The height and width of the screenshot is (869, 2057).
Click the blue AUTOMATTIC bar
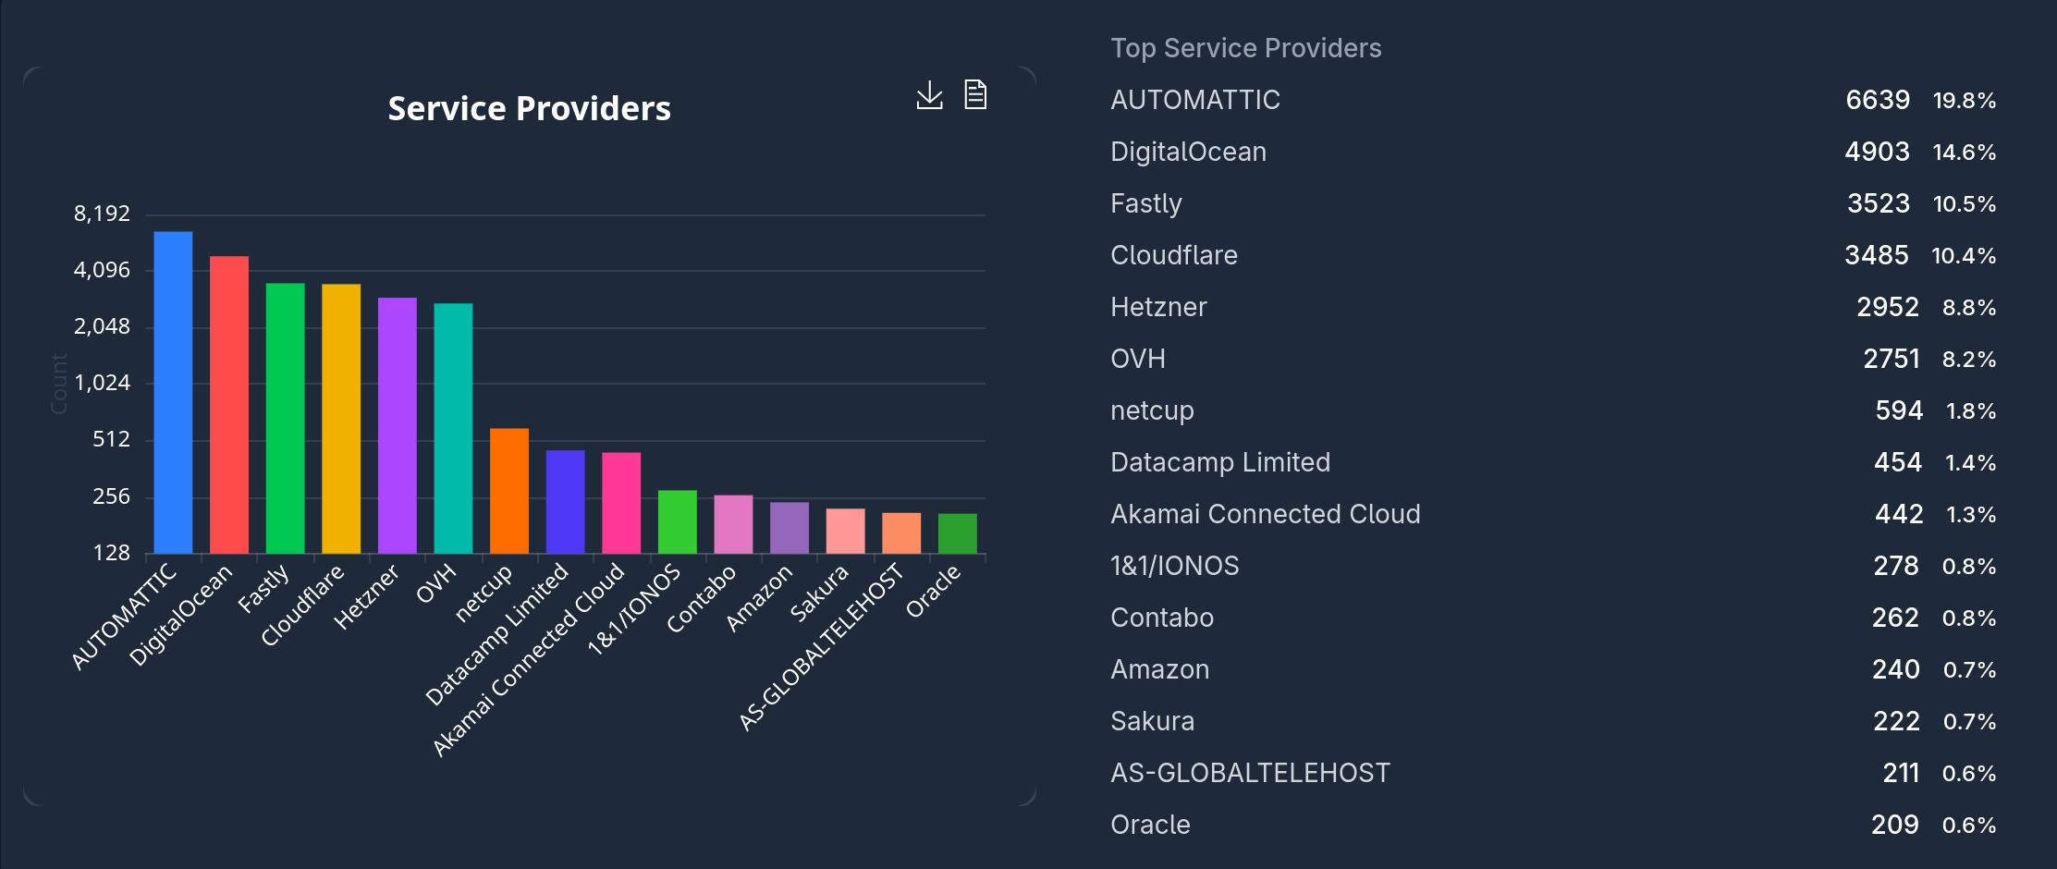[173, 392]
